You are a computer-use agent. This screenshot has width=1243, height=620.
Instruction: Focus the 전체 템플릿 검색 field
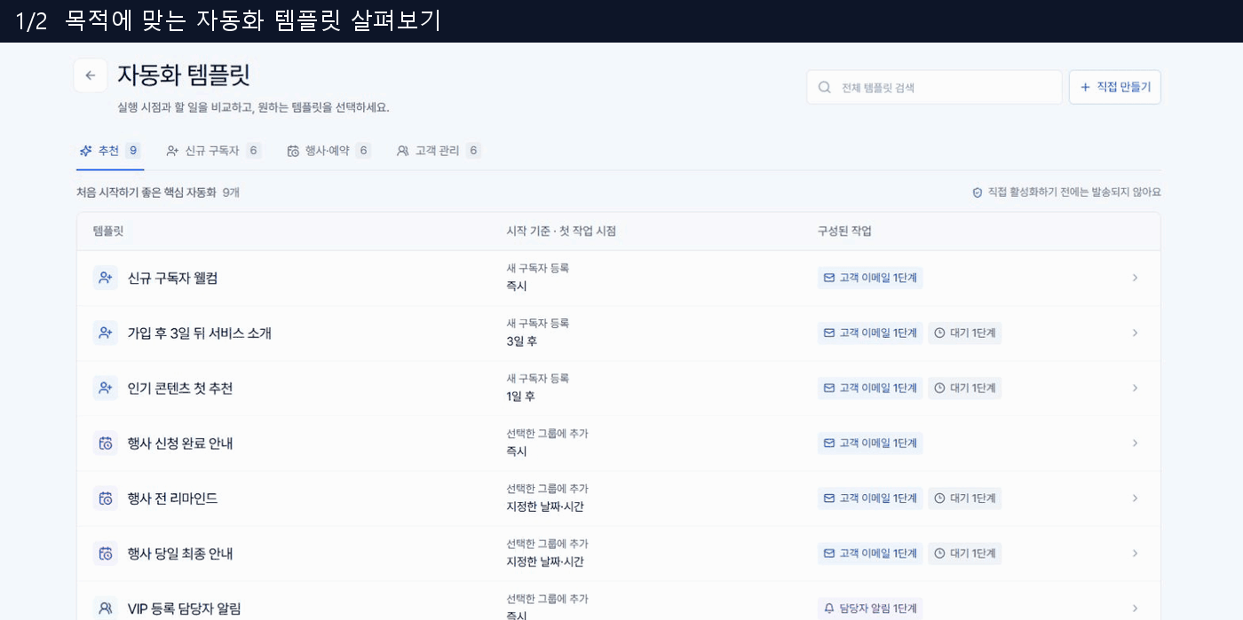(934, 87)
